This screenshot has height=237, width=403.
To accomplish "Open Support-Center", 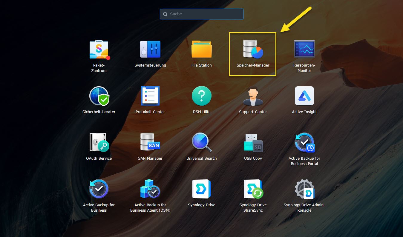I will (253, 96).
